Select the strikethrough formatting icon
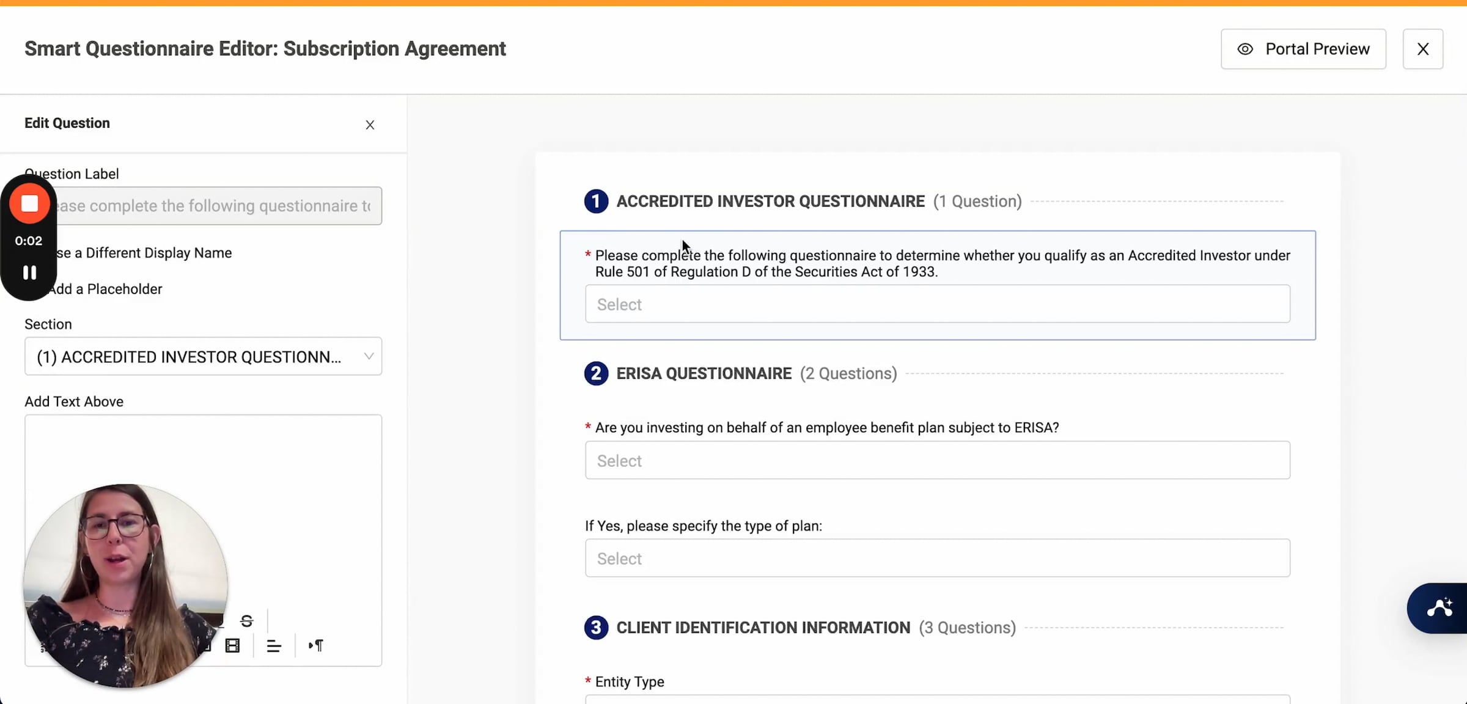This screenshot has height=704, width=1467. coord(247,620)
